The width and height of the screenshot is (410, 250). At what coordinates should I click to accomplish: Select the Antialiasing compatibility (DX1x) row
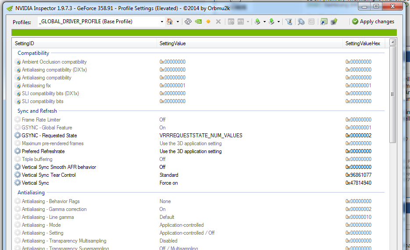[199, 70]
